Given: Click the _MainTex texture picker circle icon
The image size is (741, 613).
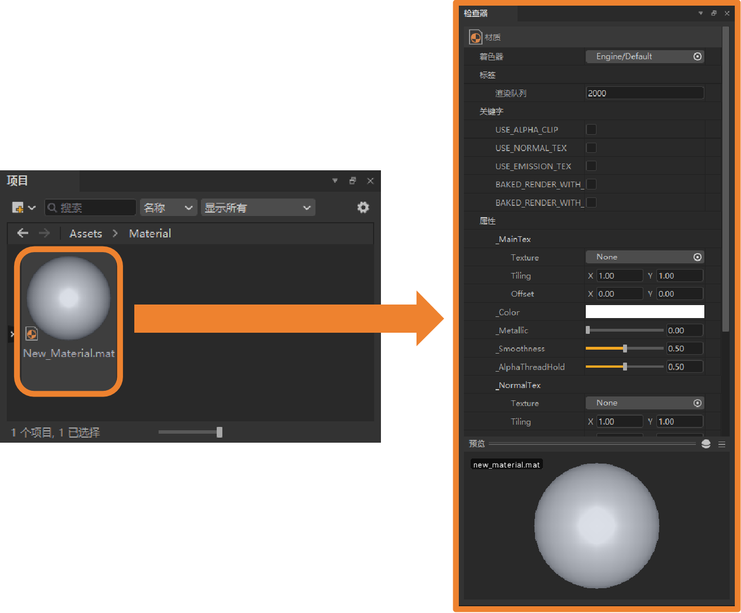Looking at the screenshot, I should click(x=698, y=257).
